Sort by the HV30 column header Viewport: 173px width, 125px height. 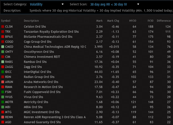[133, 21]
